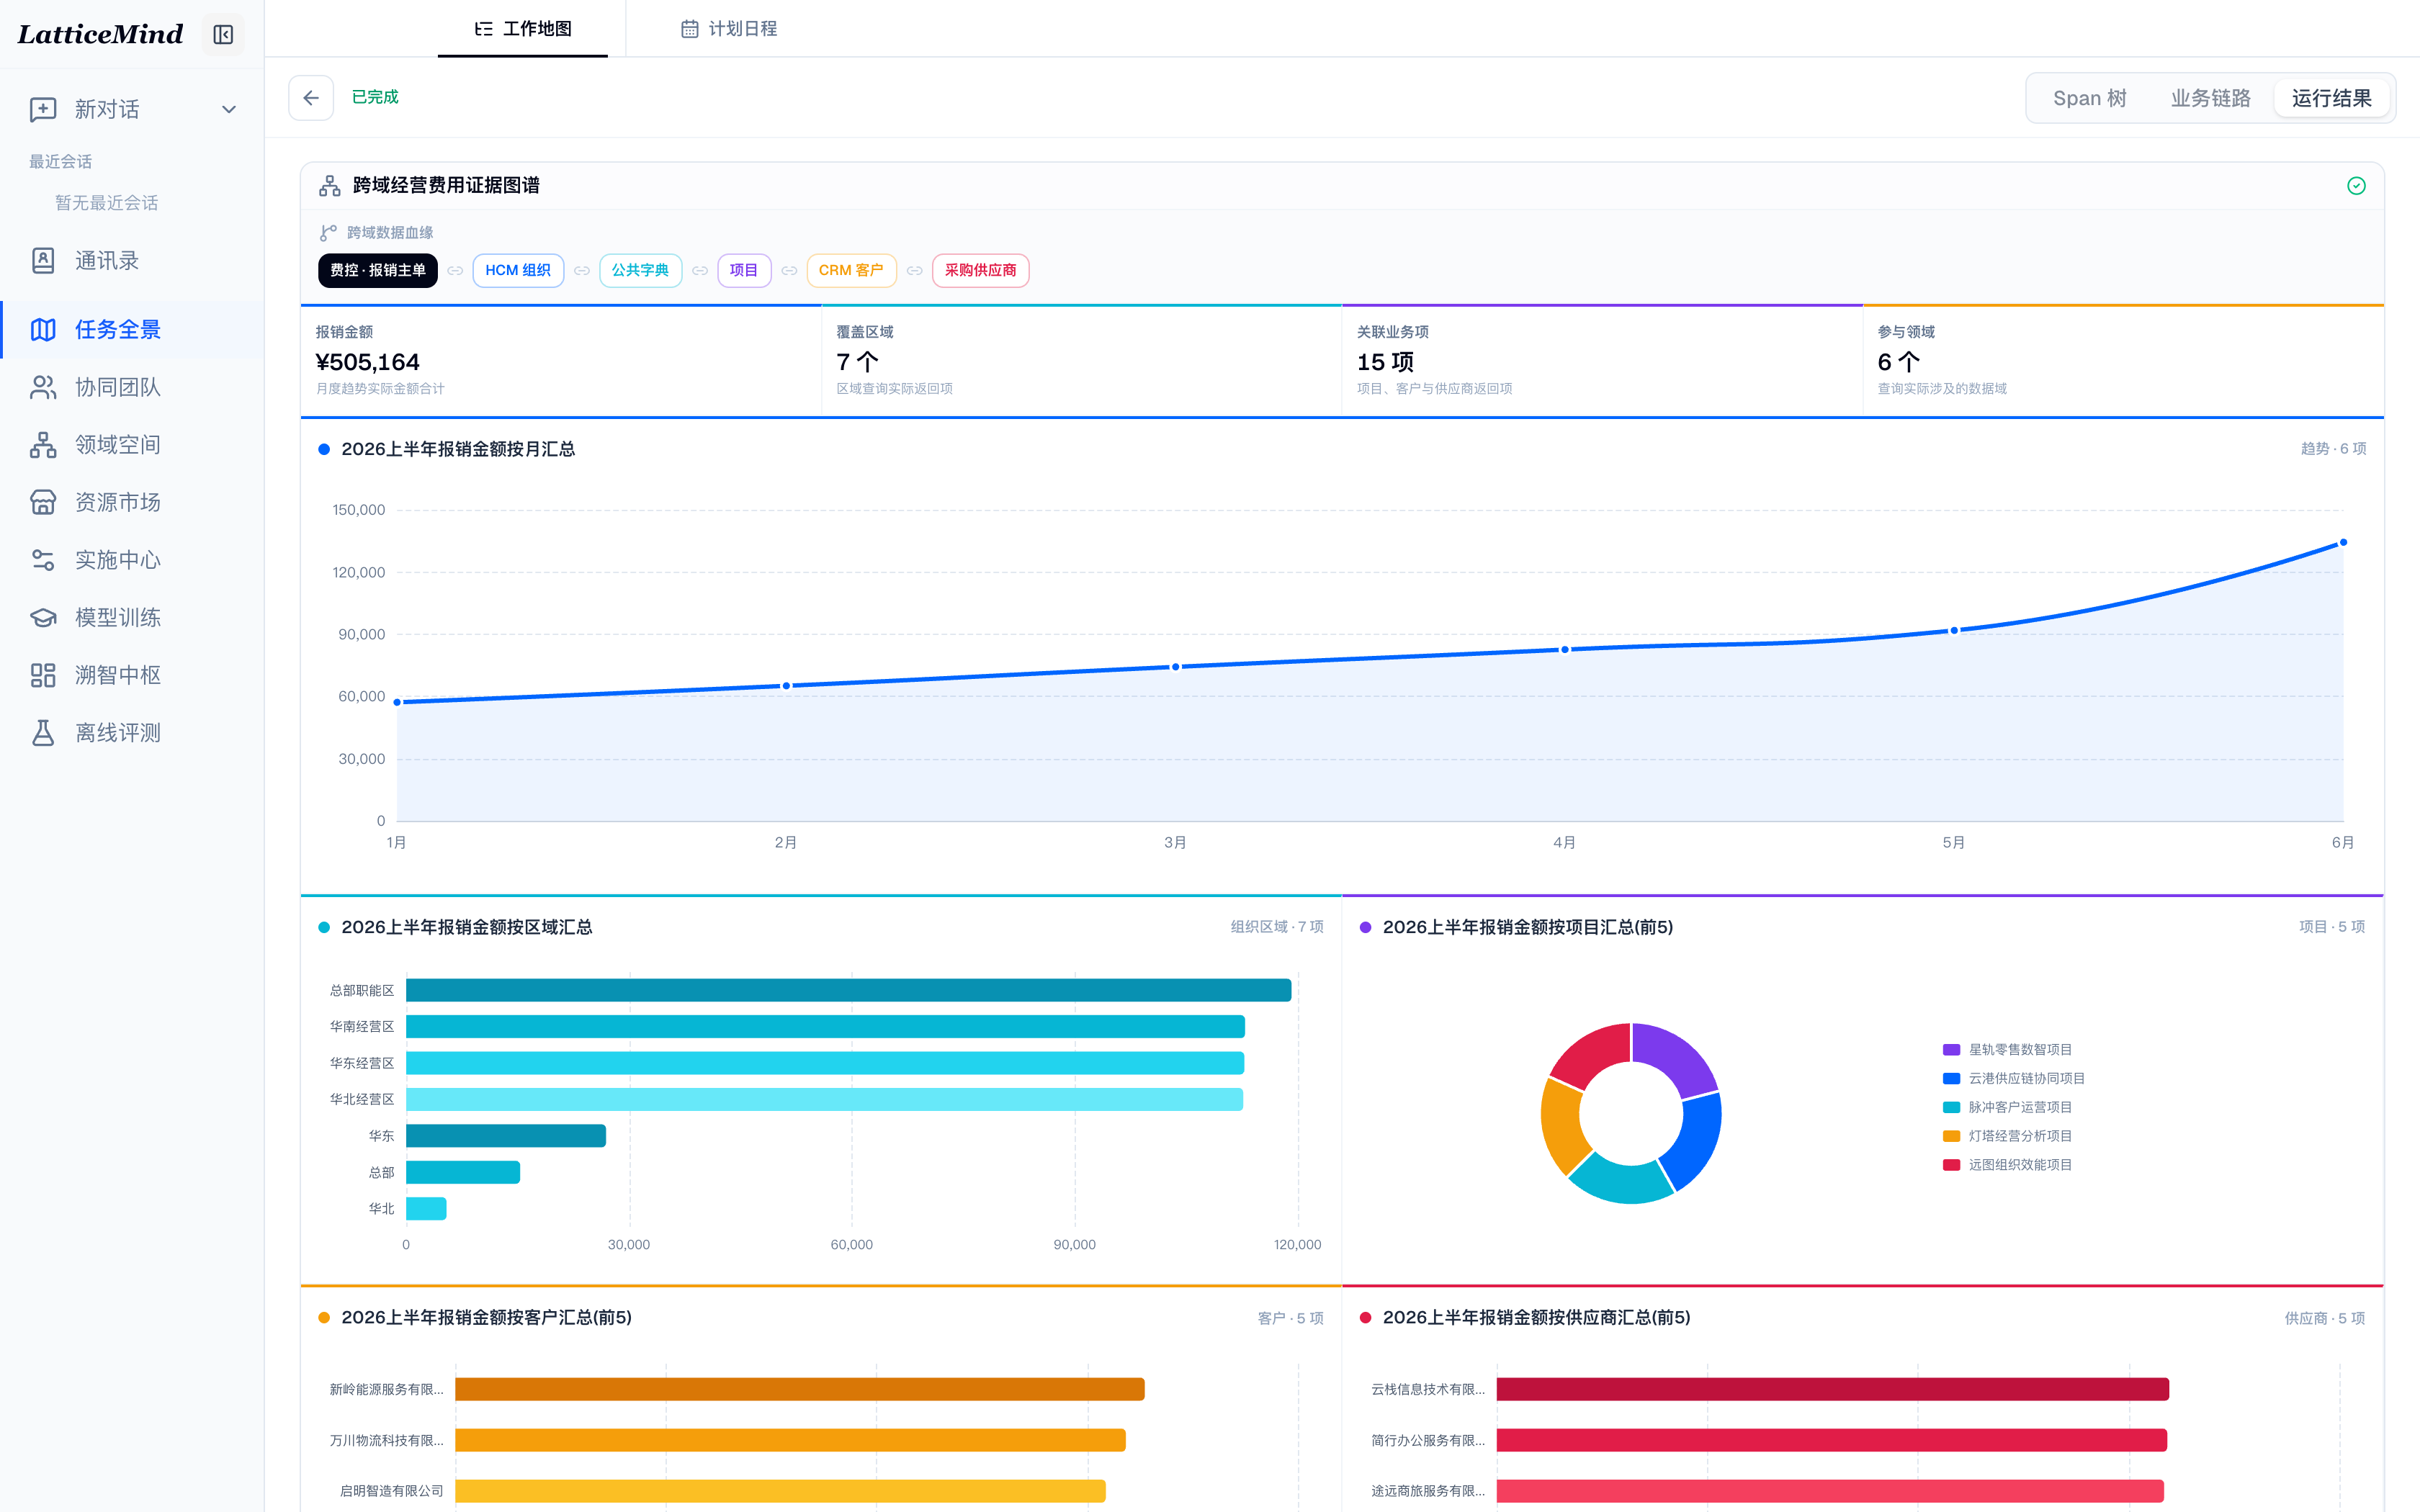Click the ¥505,164 报销金额 value
Viewport: 2420px width, 1512px height.
pos(367,362)
